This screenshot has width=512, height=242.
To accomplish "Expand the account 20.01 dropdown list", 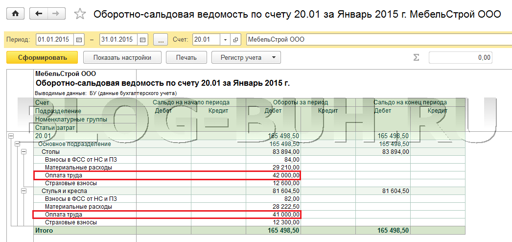I will click(x=225, y=39).
